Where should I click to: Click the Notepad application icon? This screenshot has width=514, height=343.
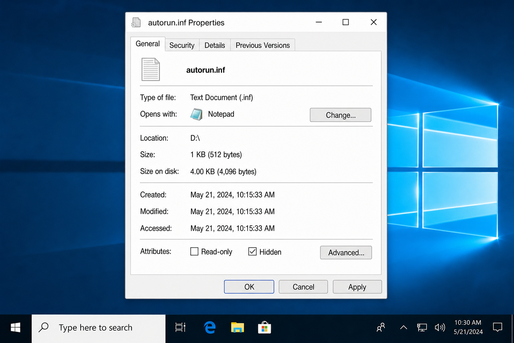pos(196,114)
